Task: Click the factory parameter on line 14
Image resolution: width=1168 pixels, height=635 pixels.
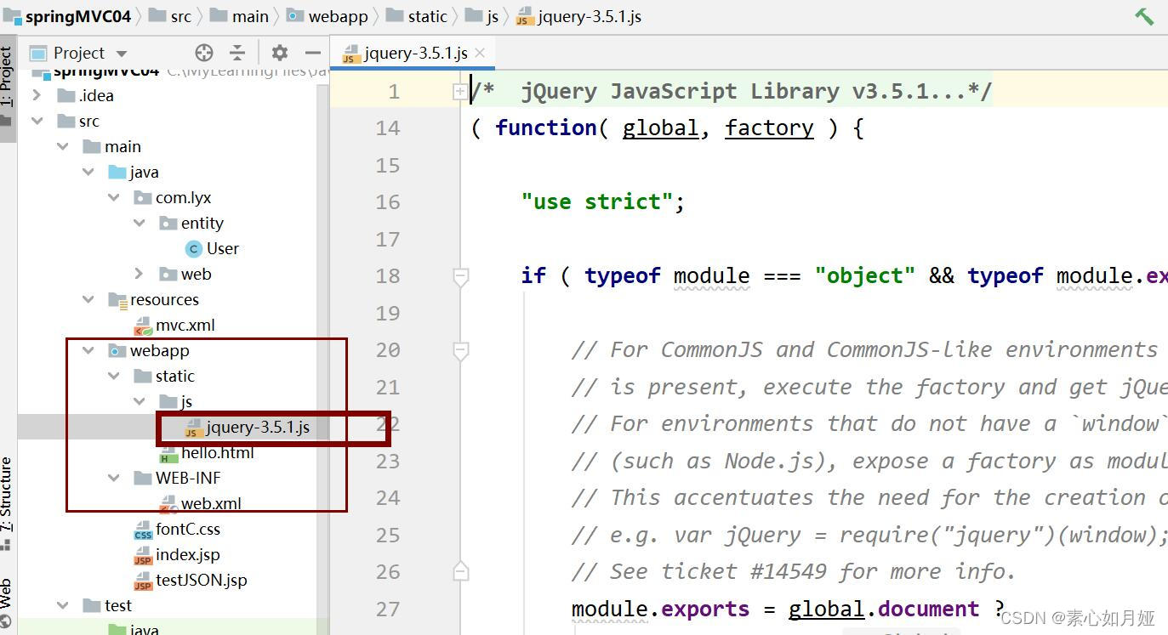Action: [769, 128]
